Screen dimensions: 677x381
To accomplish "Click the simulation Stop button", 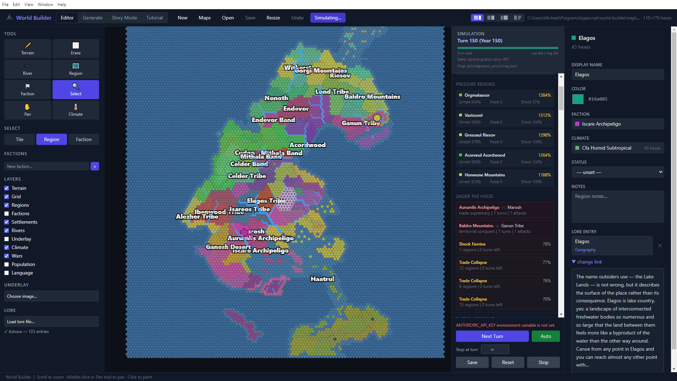I will coord(543,362).
